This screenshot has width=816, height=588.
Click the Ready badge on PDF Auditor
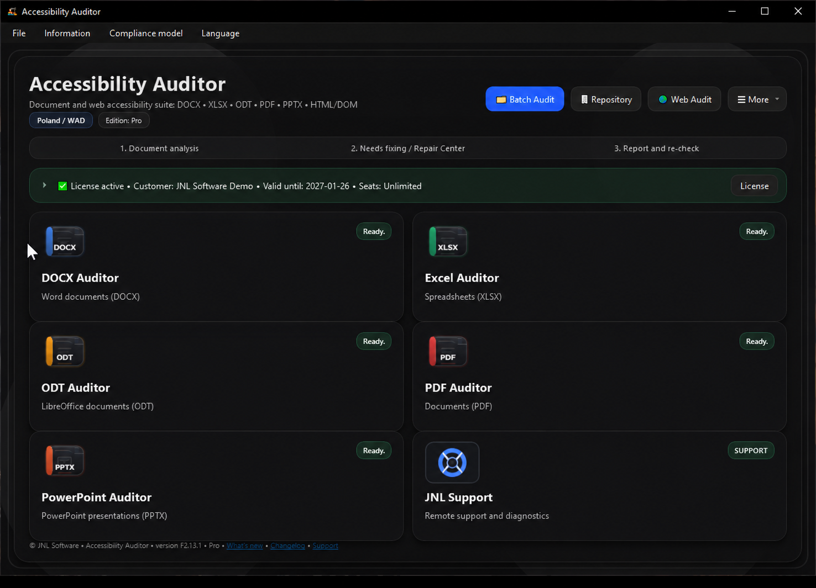(x=757, y=341)
